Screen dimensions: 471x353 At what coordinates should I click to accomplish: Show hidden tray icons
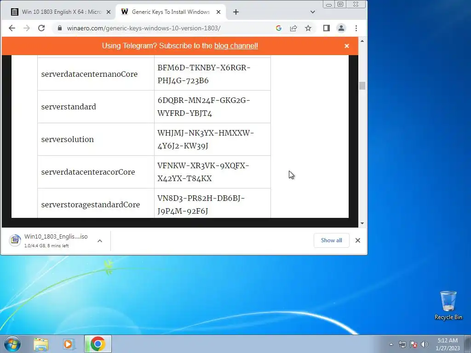391,344
